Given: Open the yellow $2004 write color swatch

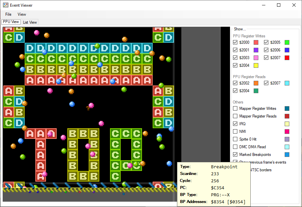Looking at the screenshot, I should click(256, 65).
